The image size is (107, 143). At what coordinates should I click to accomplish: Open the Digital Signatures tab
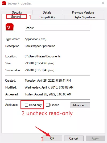84,17
